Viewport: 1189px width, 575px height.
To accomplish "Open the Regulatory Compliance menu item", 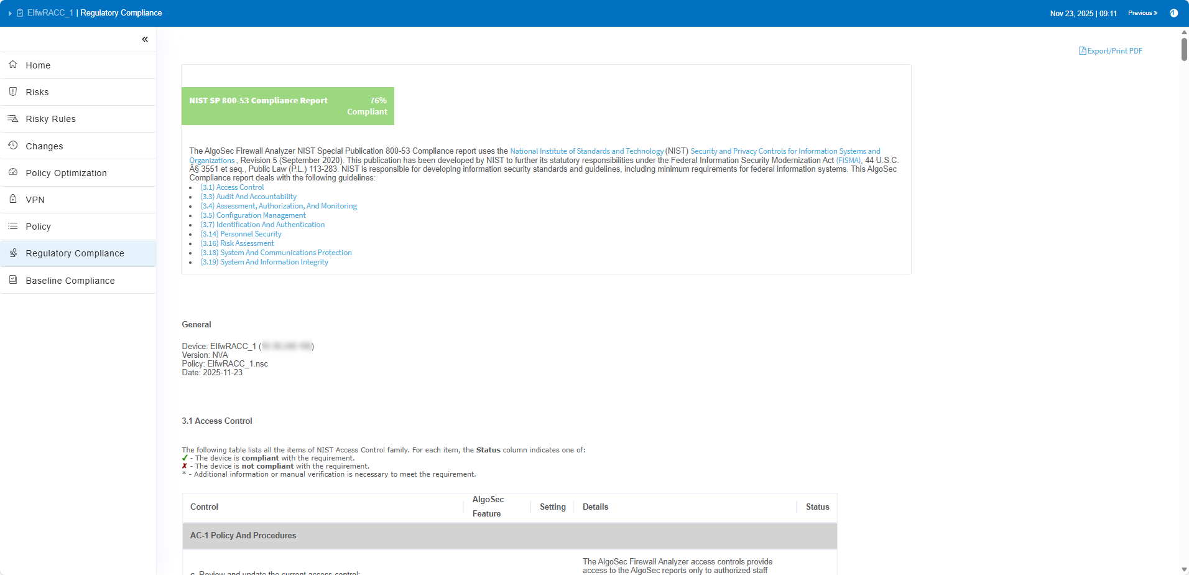I will (75, 253).
